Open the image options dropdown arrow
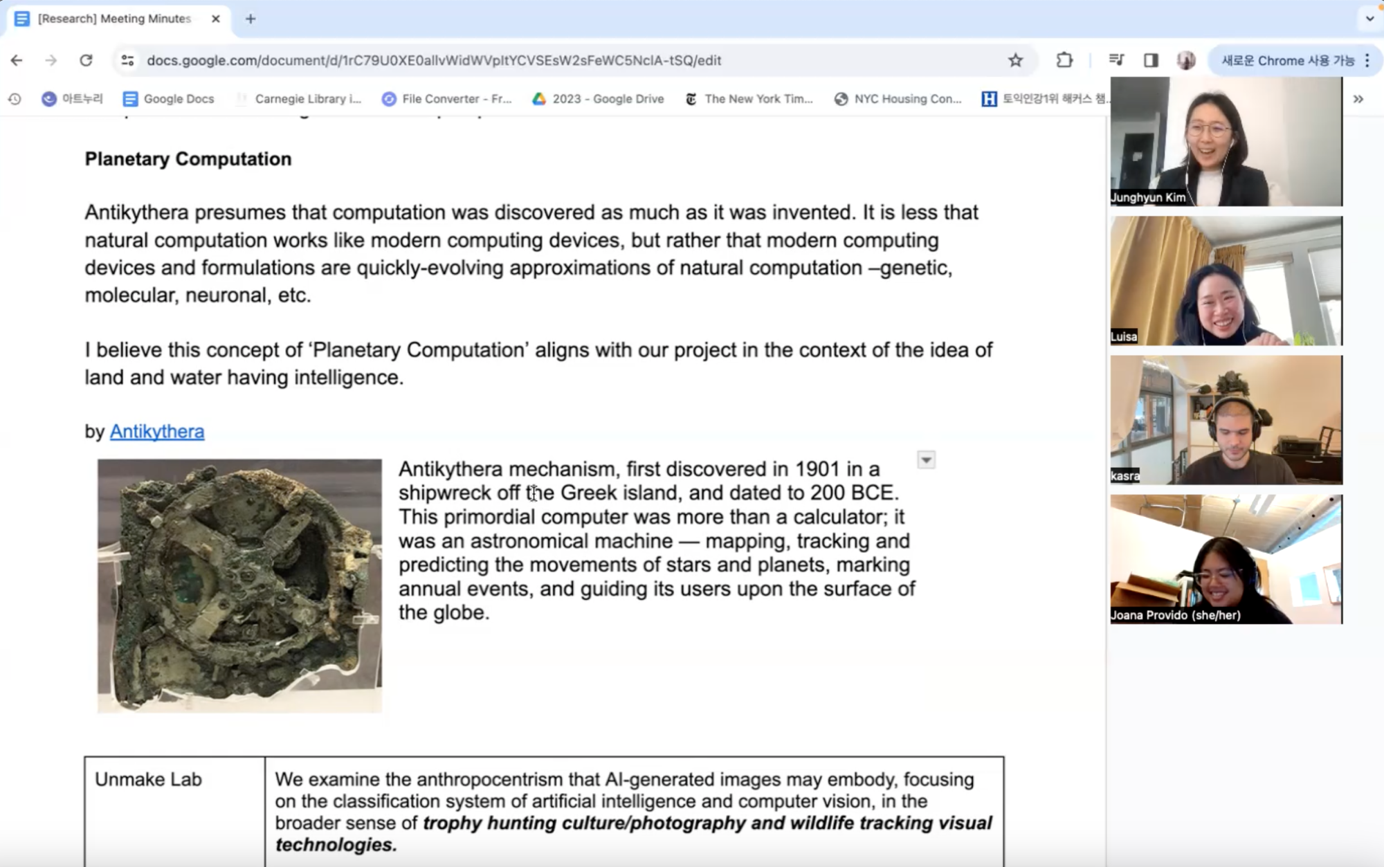This screenshot has width=1384, height=867. pos(926,460)
